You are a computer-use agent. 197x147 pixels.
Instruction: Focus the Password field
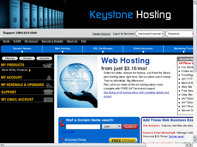(179, 34)
